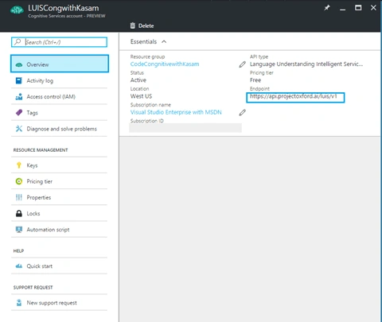Viewport: 382px width, 322px height.
Task: Select Overview in the sidebar
Action: [x=60, y=64]
